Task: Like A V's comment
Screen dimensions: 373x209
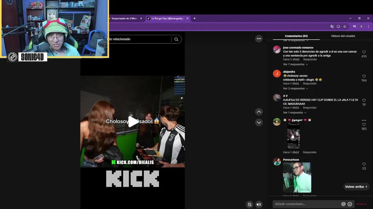Action: click(364, 100)
